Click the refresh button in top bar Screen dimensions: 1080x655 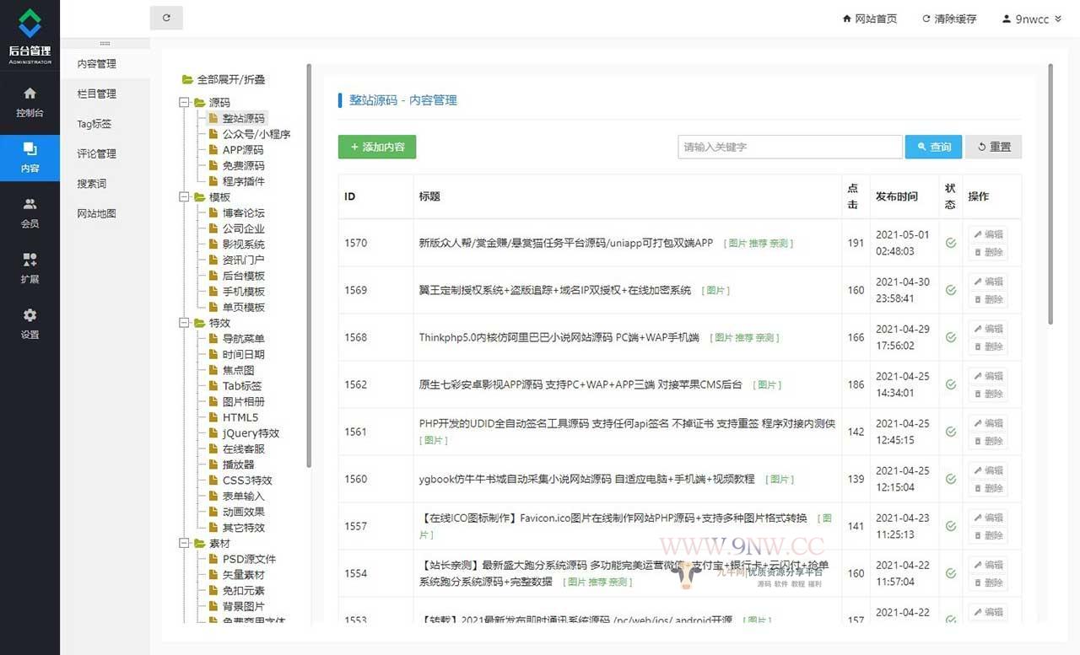166,18
